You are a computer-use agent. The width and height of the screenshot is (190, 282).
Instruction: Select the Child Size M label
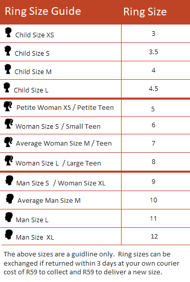click(x=33, y=72)
